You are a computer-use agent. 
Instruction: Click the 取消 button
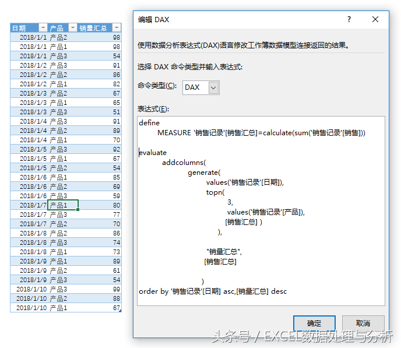coord(363,323)
